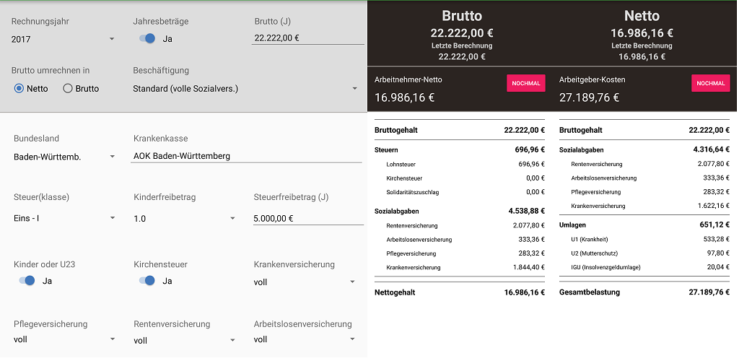The width and height of the screenshot is (739, 361).
Task: Click the Steuerfreibetrag (J) field
Action: point(307,217)
